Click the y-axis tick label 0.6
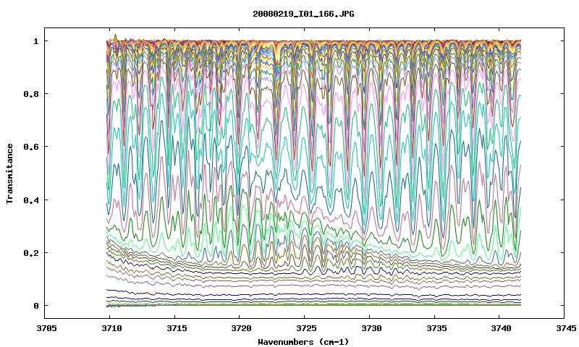The height and width of the screenshot is (347, 579). point(31,147)
